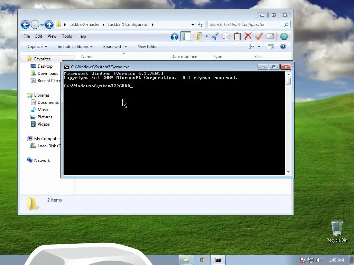Open the Help menu
Screen dimensions: 354x265
point(82,36)
